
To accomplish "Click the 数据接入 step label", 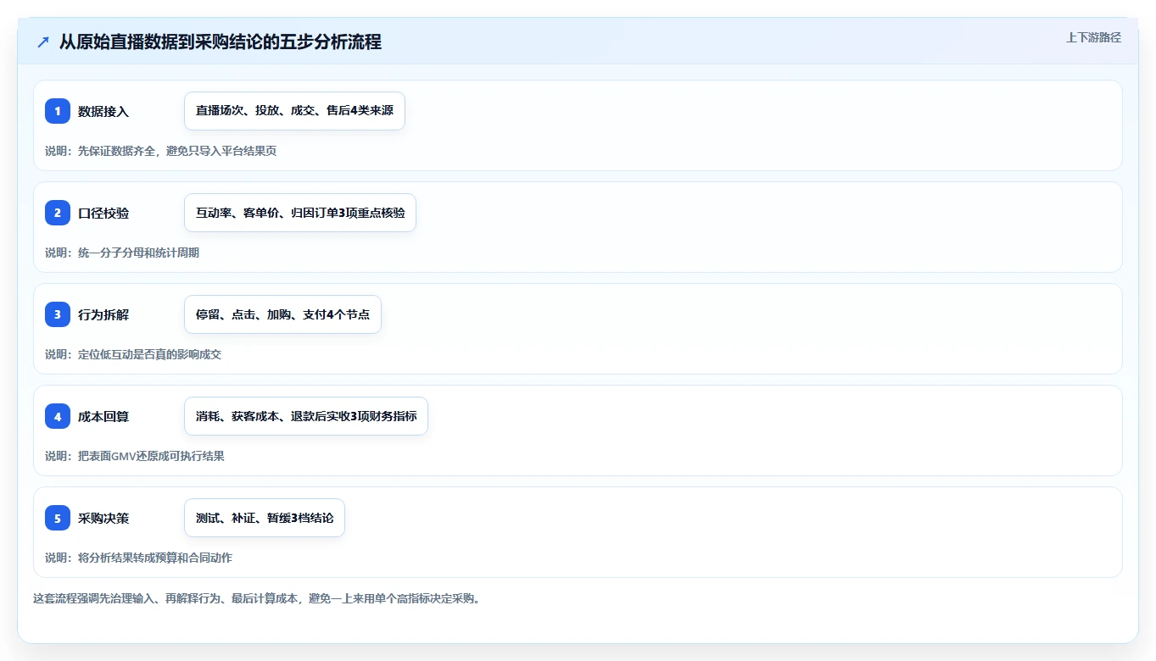I will click(103, 111).
